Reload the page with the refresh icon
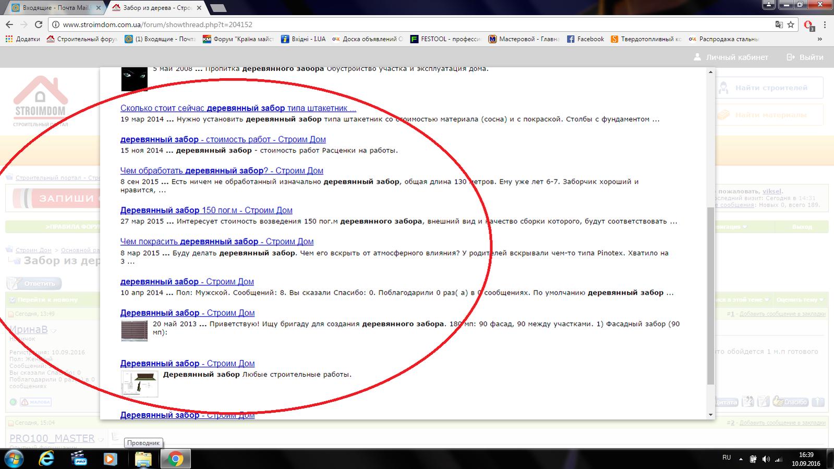 point(39,25)
